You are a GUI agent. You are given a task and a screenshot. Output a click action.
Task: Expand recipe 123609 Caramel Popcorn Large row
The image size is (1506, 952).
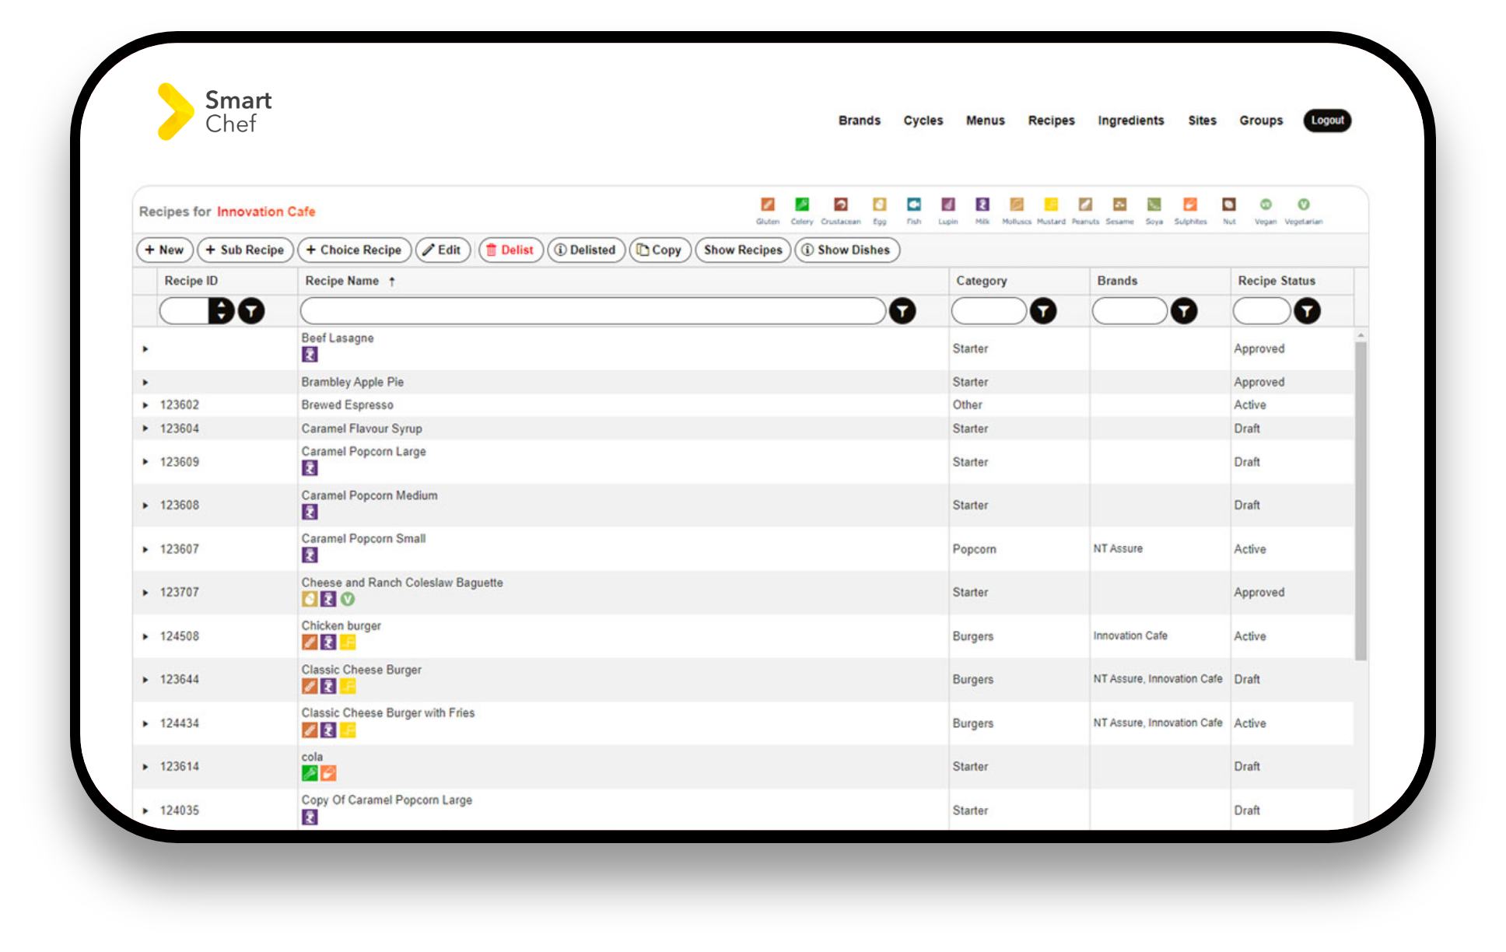tap(145, 462)
